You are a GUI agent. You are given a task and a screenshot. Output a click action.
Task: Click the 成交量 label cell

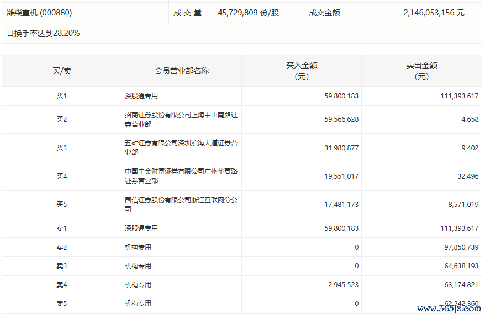pos(188,12)
